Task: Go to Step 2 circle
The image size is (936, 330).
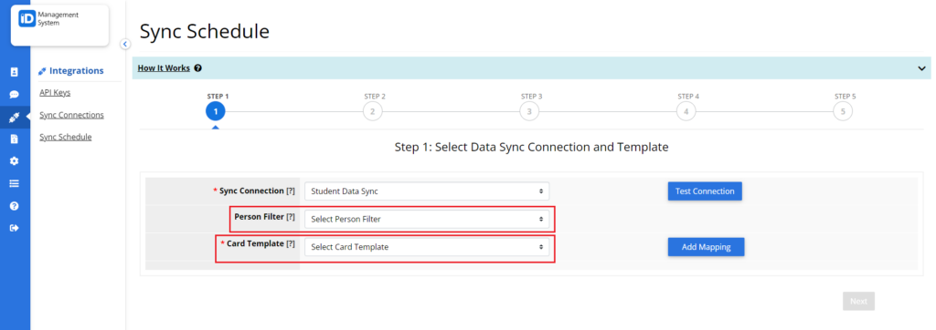Action: click(373, 111)
